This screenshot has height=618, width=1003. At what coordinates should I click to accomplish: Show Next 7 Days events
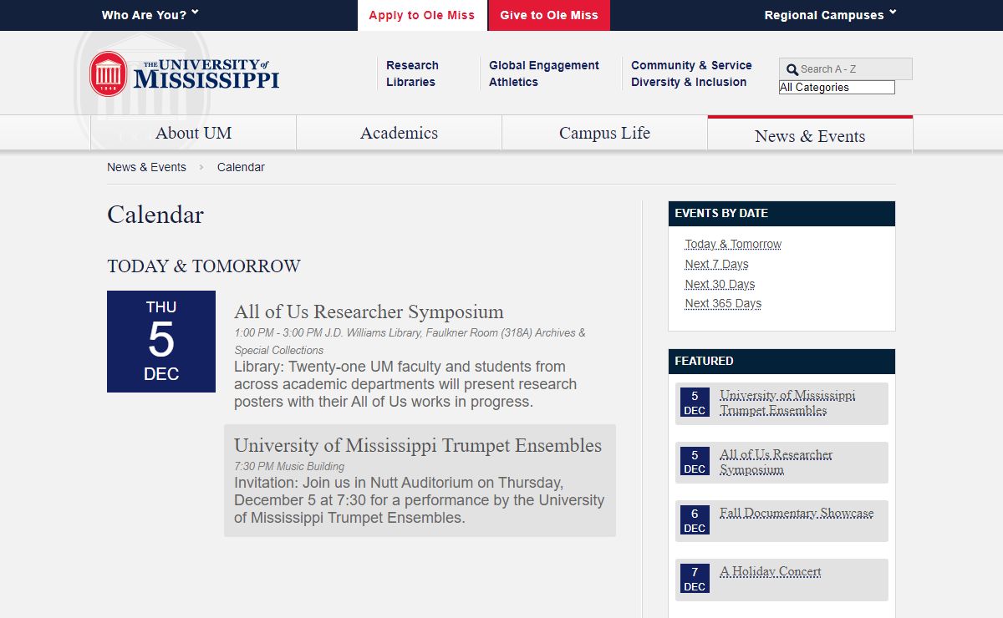[716, 264]
